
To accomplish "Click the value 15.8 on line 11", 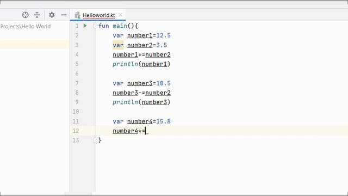I will (163, 121).
